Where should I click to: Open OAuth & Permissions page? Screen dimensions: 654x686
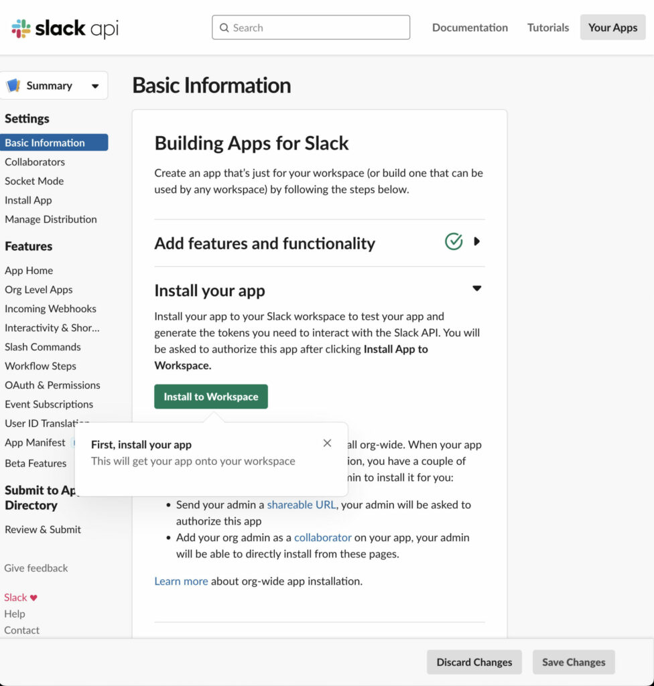click(52, 385)
